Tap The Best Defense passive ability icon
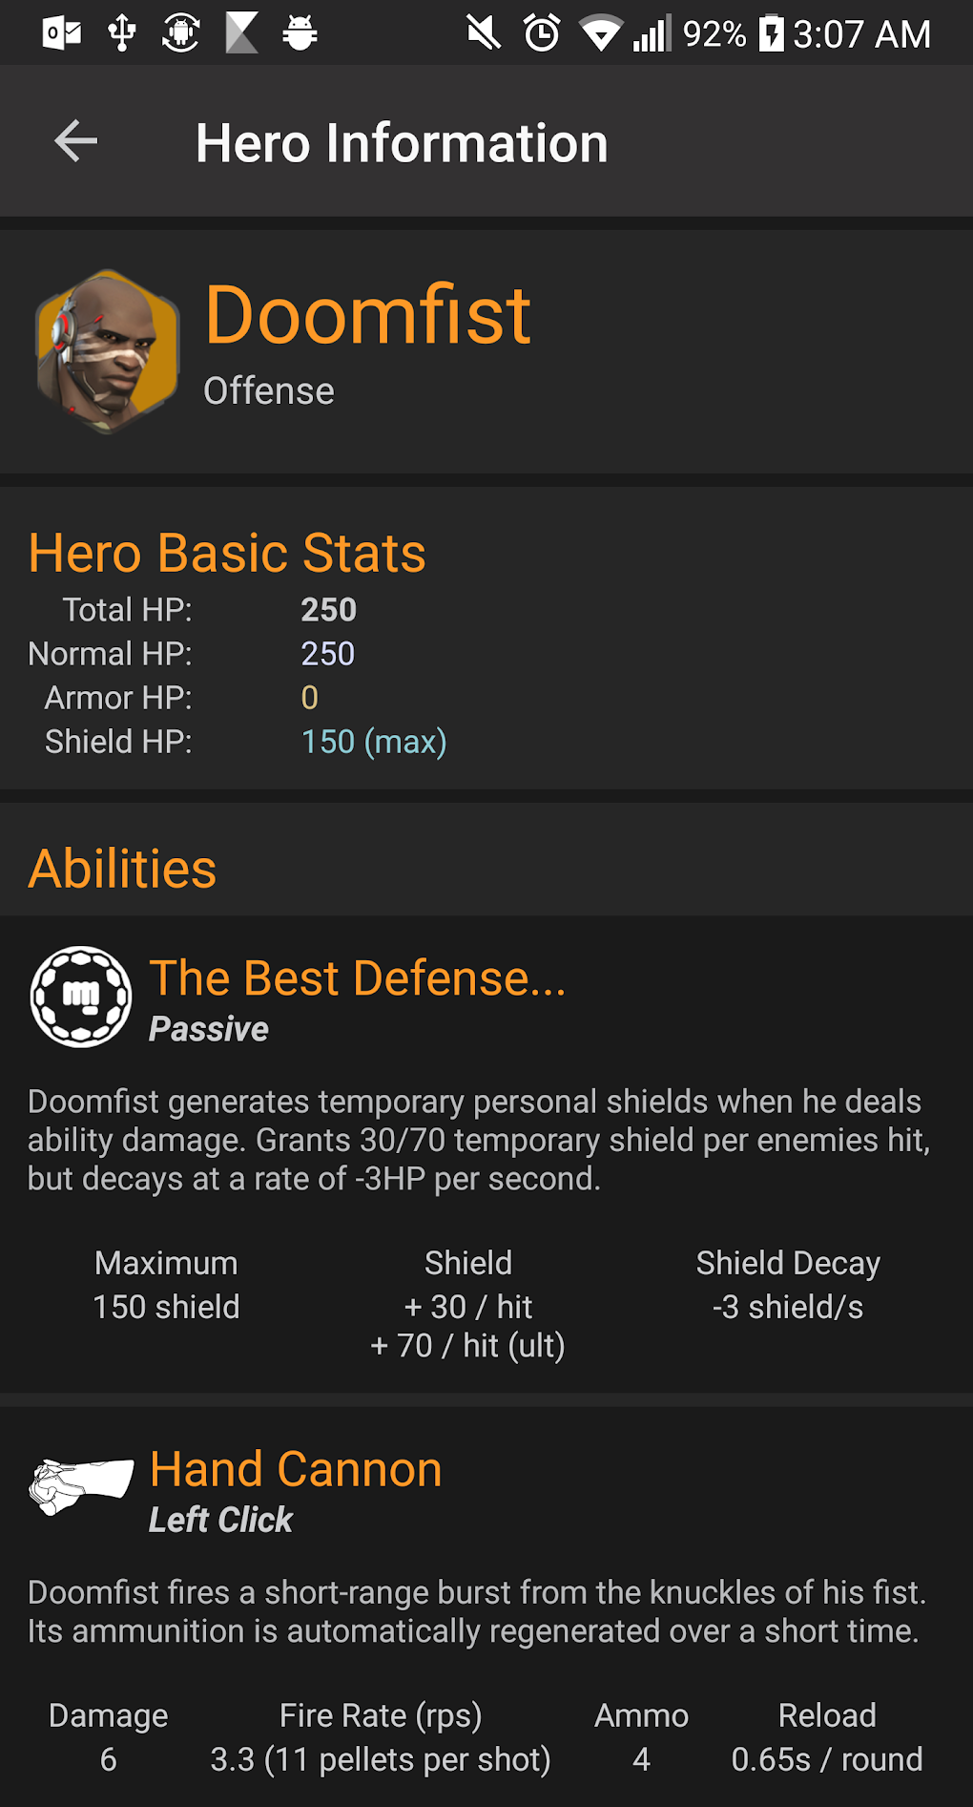Image resolution: width=973 pixels, height=1807 pixels. 81,997
